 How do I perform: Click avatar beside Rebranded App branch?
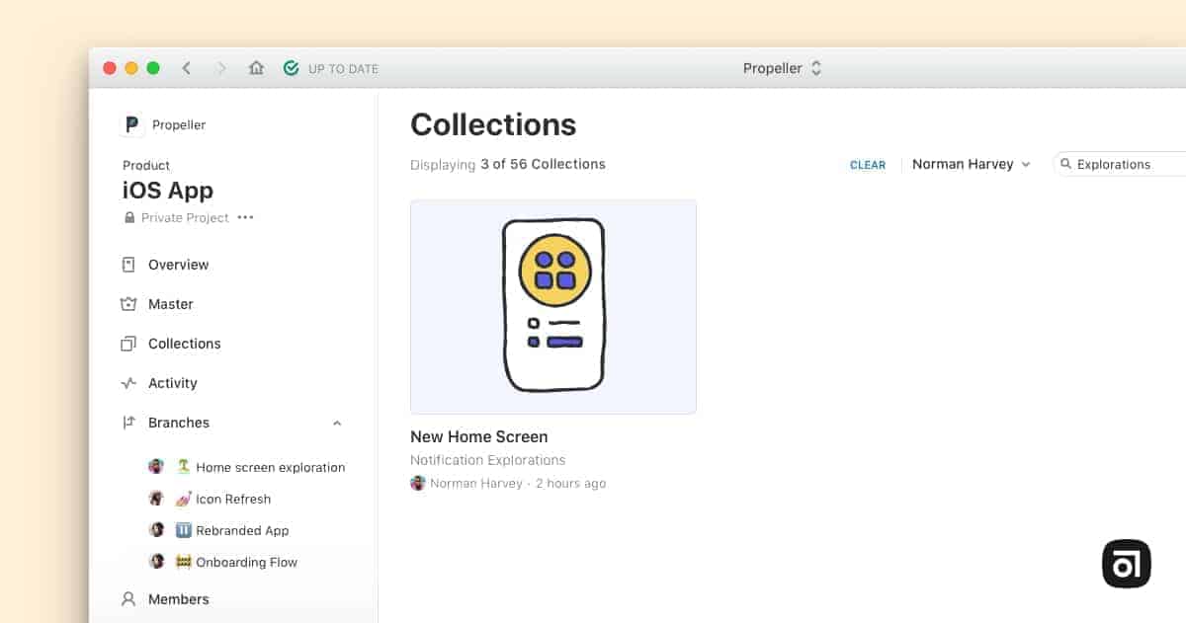click(156, 529)
